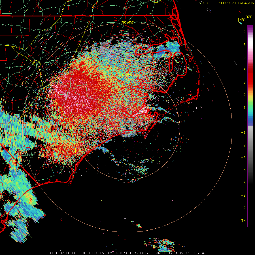Image resolution: width=255 pixels, height=255 pixels.
Task: Click the "100 NMI" range ring label
Action: [127, 22]
